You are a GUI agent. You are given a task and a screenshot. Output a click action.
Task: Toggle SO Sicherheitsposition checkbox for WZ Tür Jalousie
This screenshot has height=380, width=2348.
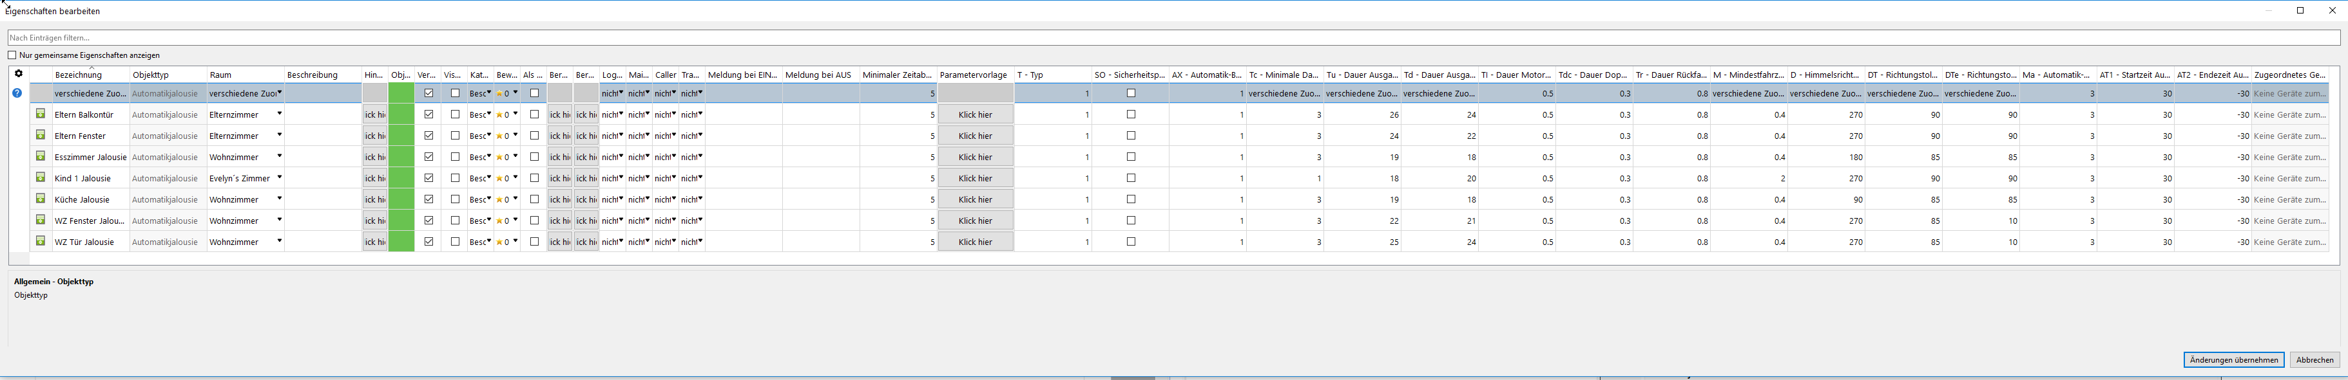click(x=1131, y=242)
